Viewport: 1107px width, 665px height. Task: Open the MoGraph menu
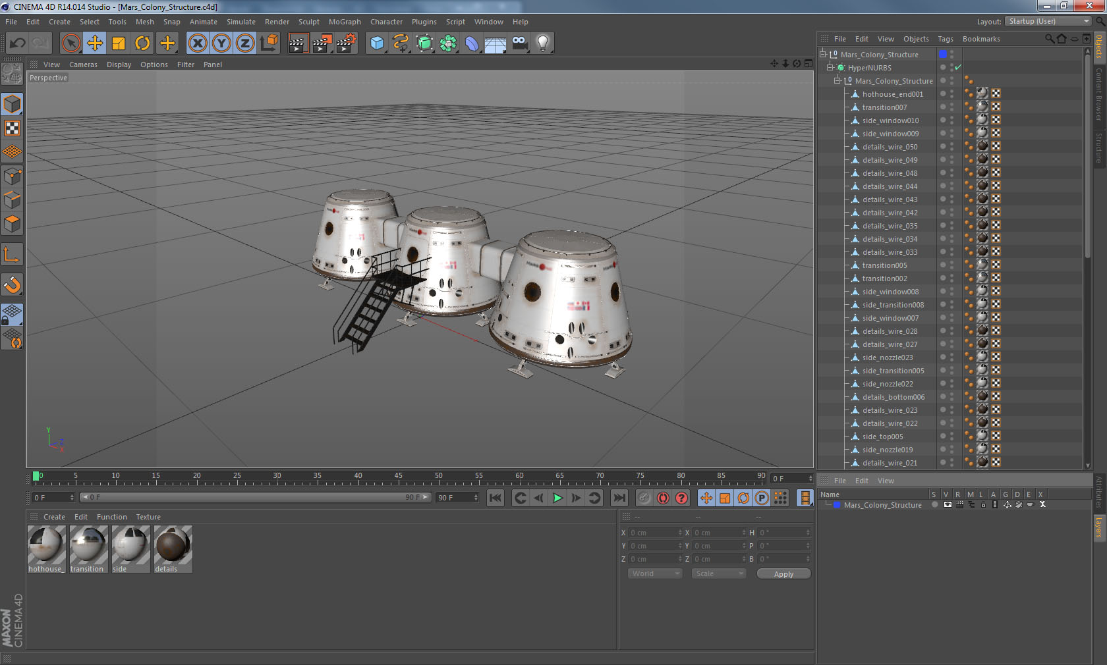345,22
